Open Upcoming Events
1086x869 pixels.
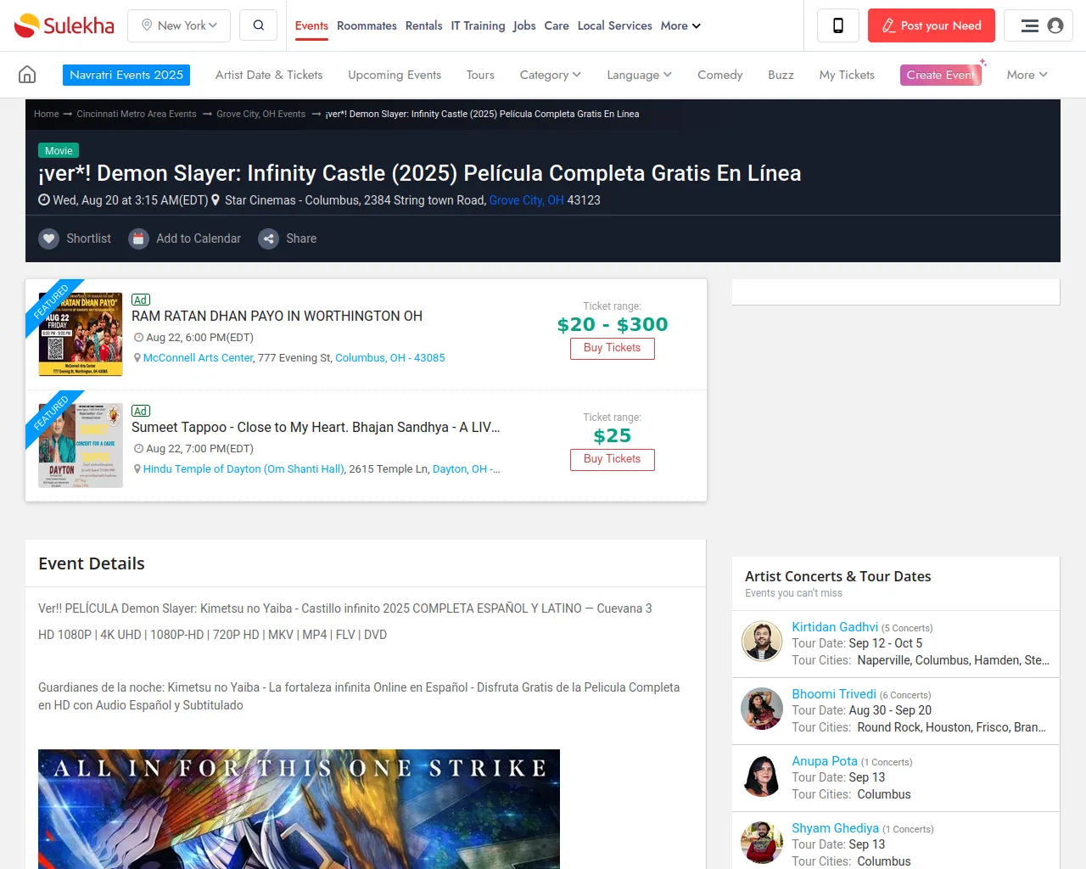click(x=395, y=75)
